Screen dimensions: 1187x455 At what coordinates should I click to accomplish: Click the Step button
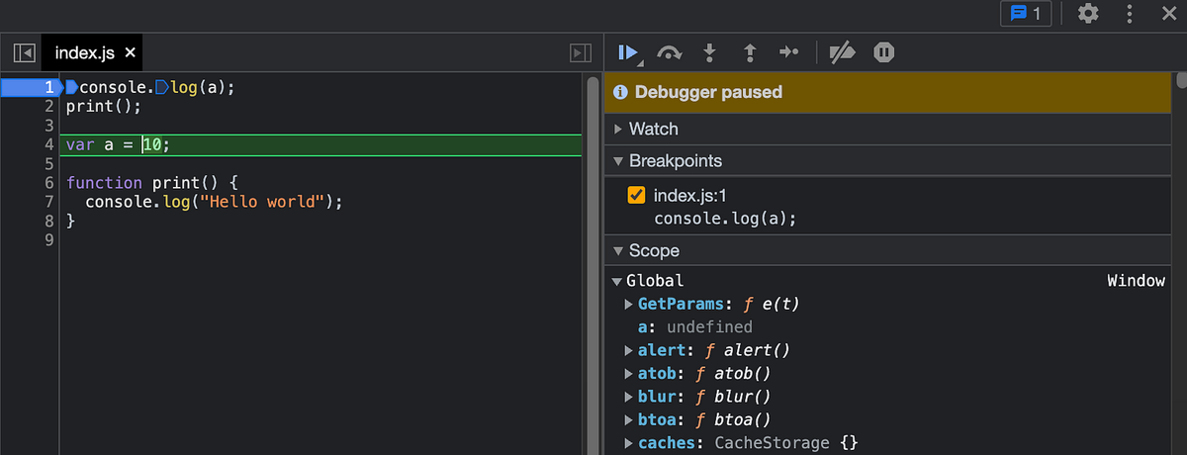(788, 52)
